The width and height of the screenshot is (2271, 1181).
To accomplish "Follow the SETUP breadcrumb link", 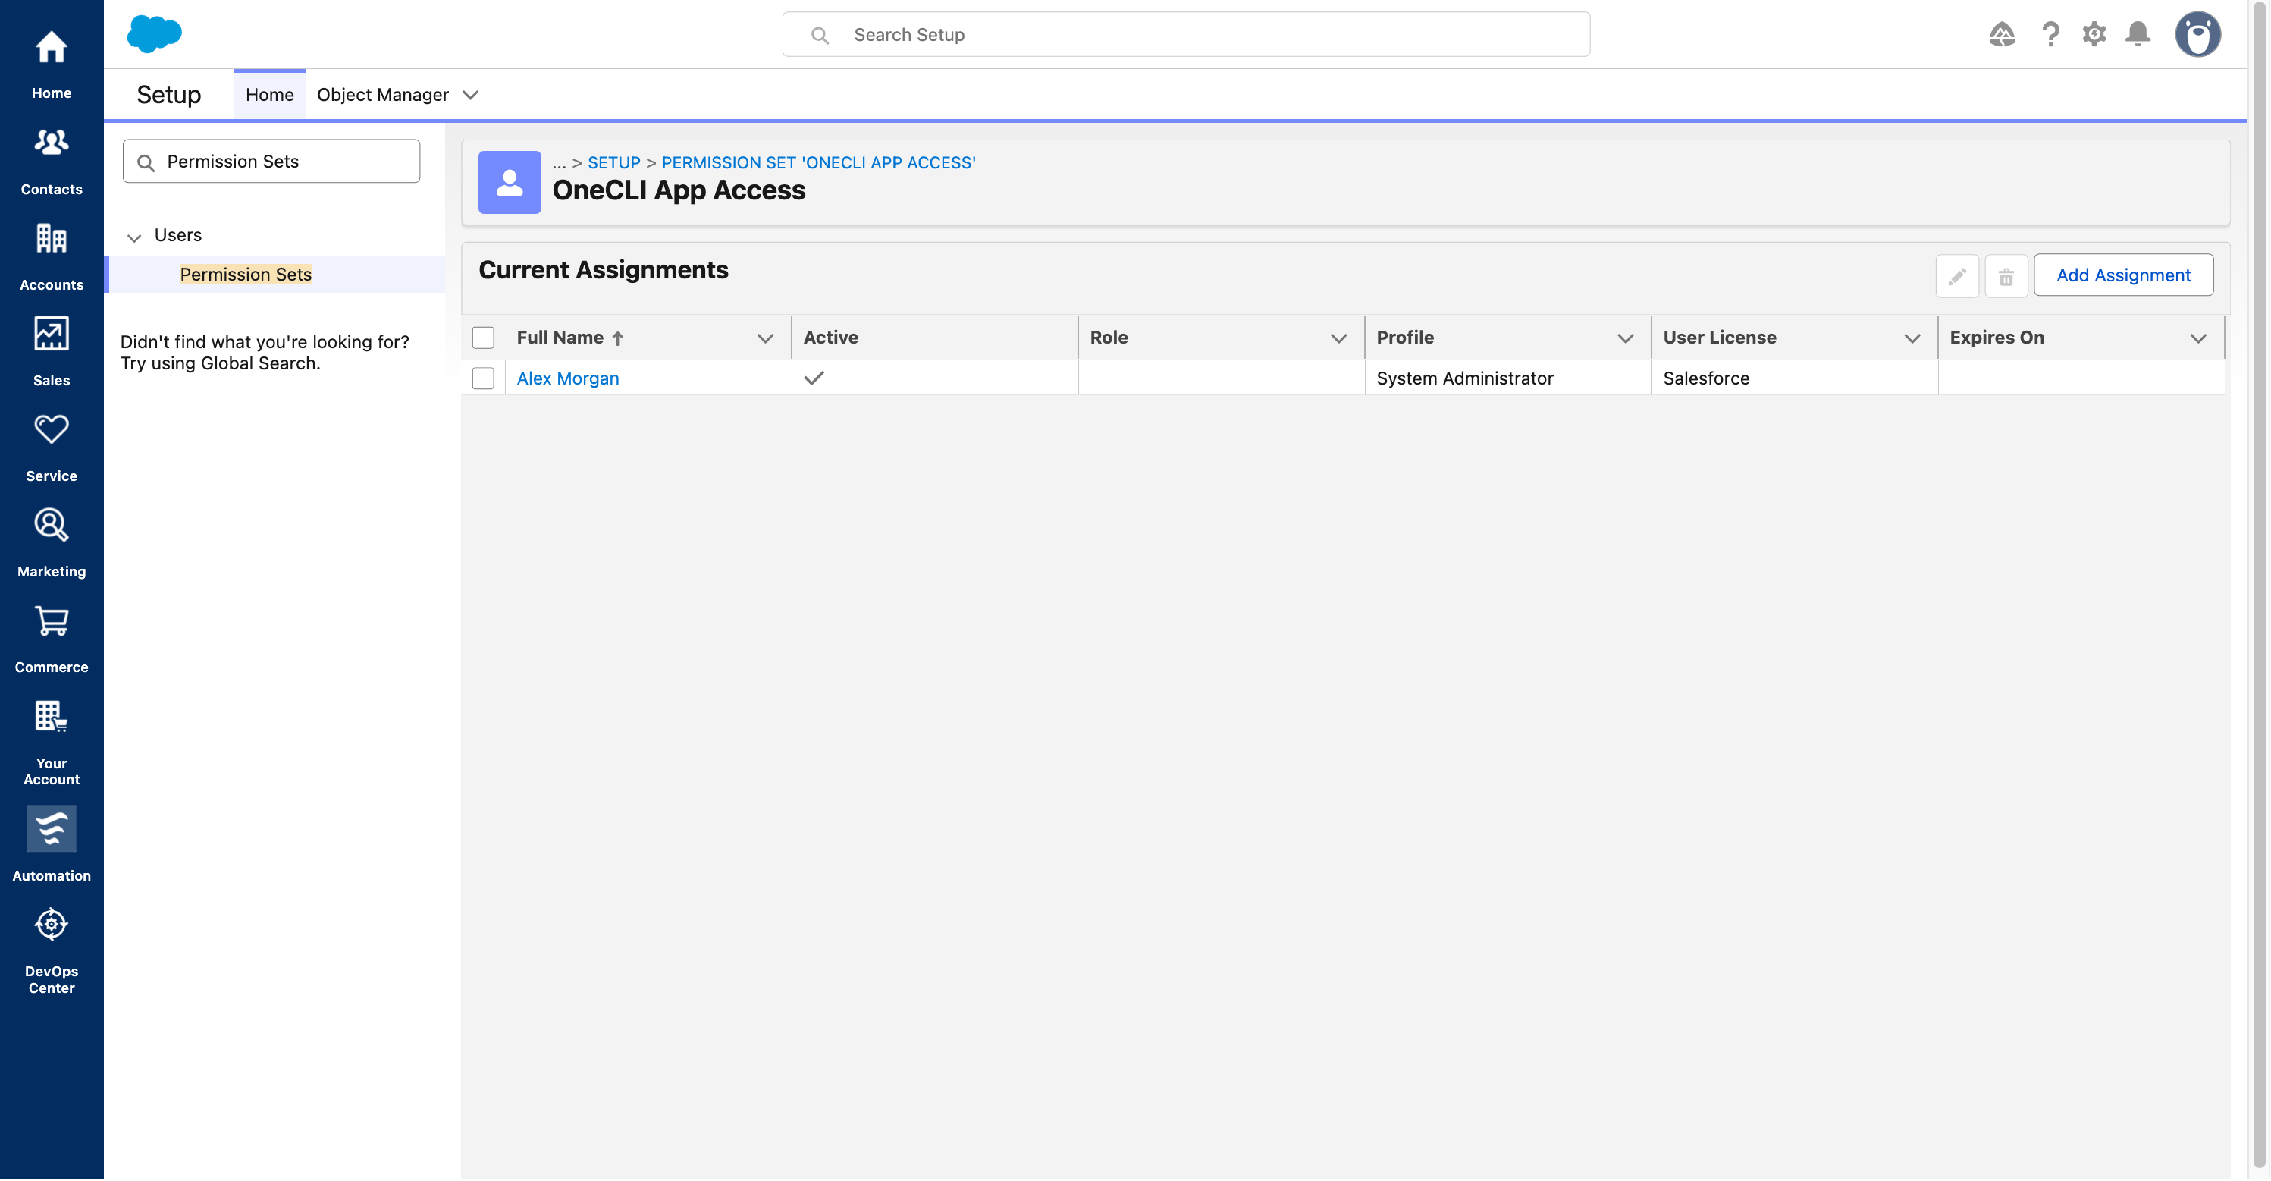I will coord(614,162).
